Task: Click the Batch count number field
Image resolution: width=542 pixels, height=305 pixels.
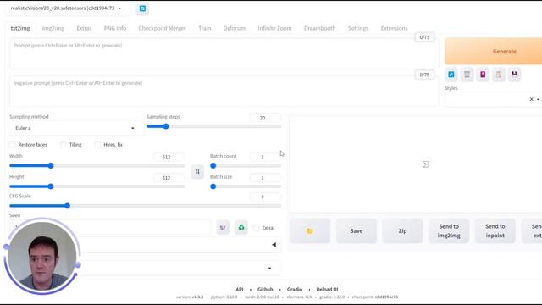Action: 265,157
